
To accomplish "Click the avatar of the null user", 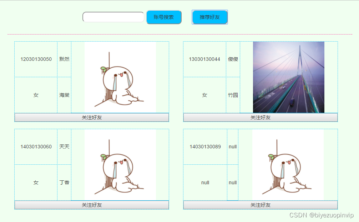I will click(288, 164).
